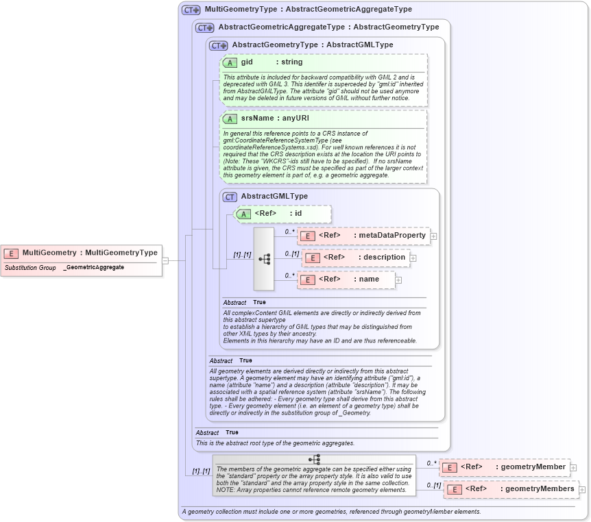The height and width of the screenshot is (522, 591).
Task: Select the compositor icon above the aggregate annotation
Action: pyautogui.click(x=315, y=460)
